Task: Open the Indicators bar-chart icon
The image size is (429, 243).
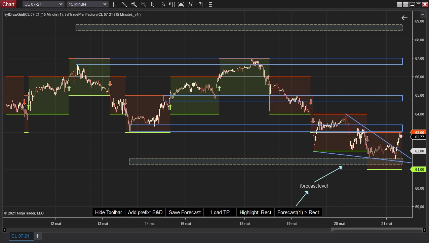Action: 182,4
